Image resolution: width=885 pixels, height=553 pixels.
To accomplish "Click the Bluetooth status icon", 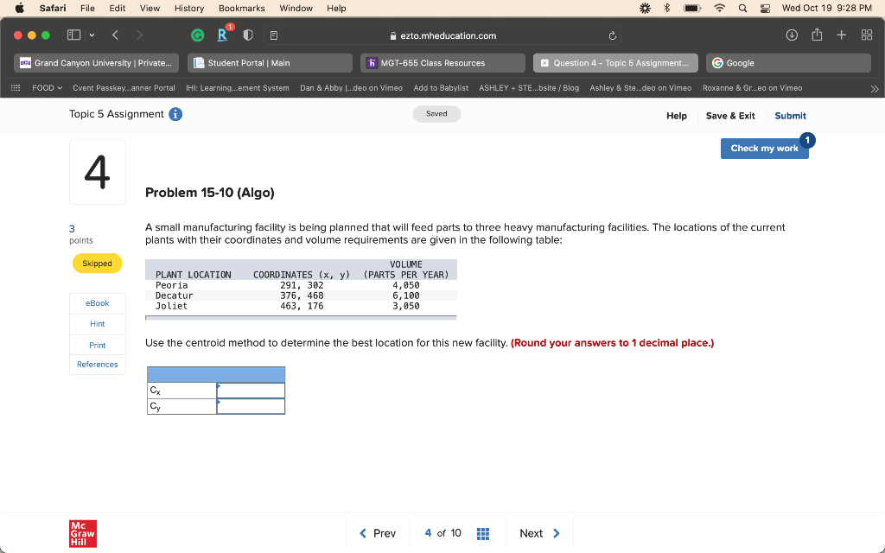I will [666, 8].
